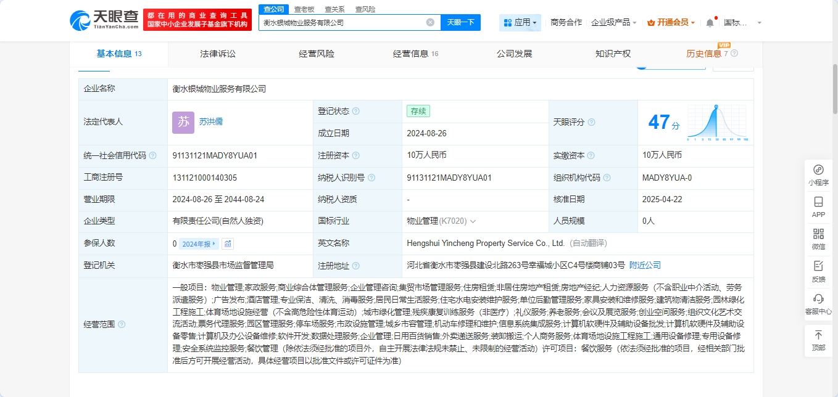Switch to the 知识产权 tab
Image resolution: width=838 pixels, height=397 pixels.
(613, 54)
